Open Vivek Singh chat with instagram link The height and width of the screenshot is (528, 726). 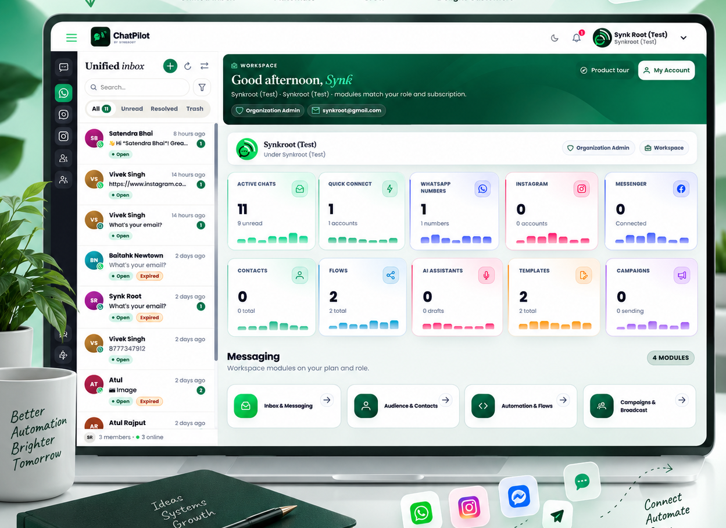click(x=146, y=184)
